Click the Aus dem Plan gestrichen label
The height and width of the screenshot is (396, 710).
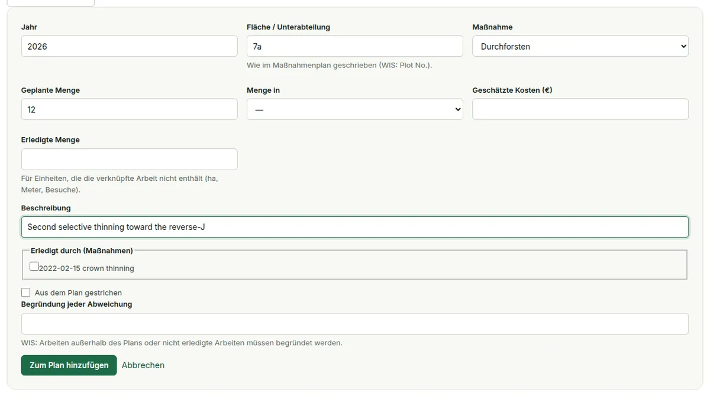coord(78,293)
